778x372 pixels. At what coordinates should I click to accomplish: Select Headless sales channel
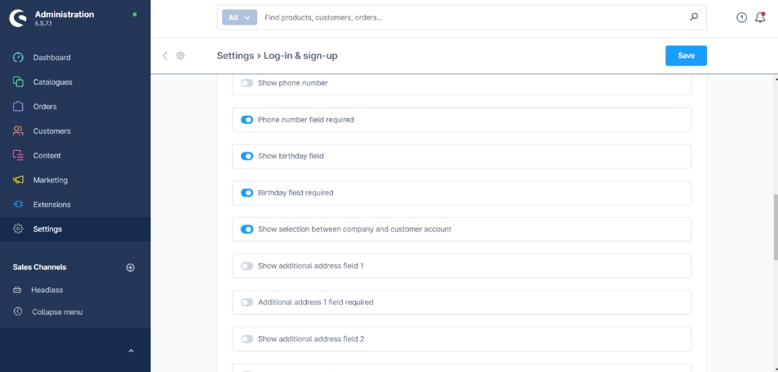tap(47, 290)
